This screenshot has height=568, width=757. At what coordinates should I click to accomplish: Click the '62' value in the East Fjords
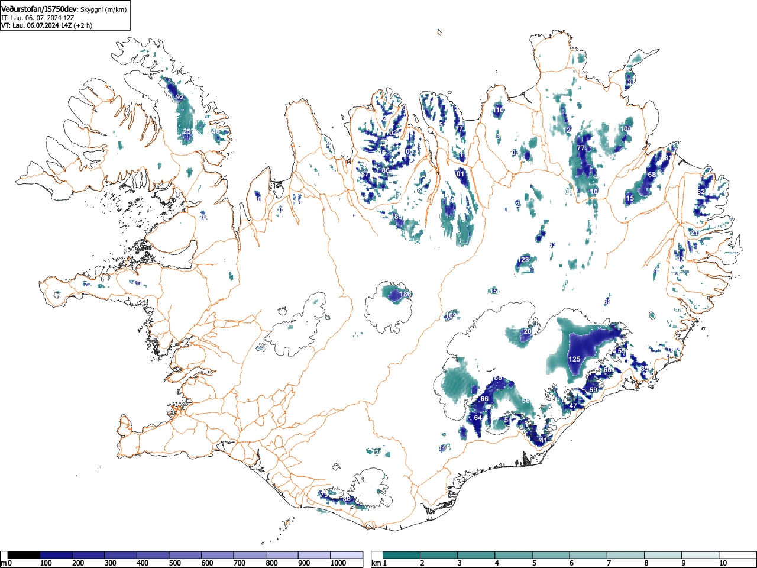pos(701,192)
